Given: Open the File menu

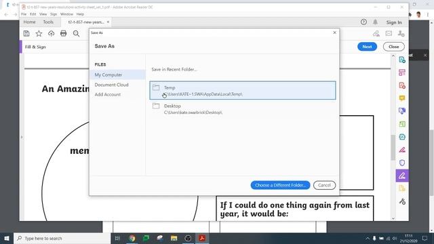Looking at the screenshot, I should pyautogui.click(x=24, y=14).
